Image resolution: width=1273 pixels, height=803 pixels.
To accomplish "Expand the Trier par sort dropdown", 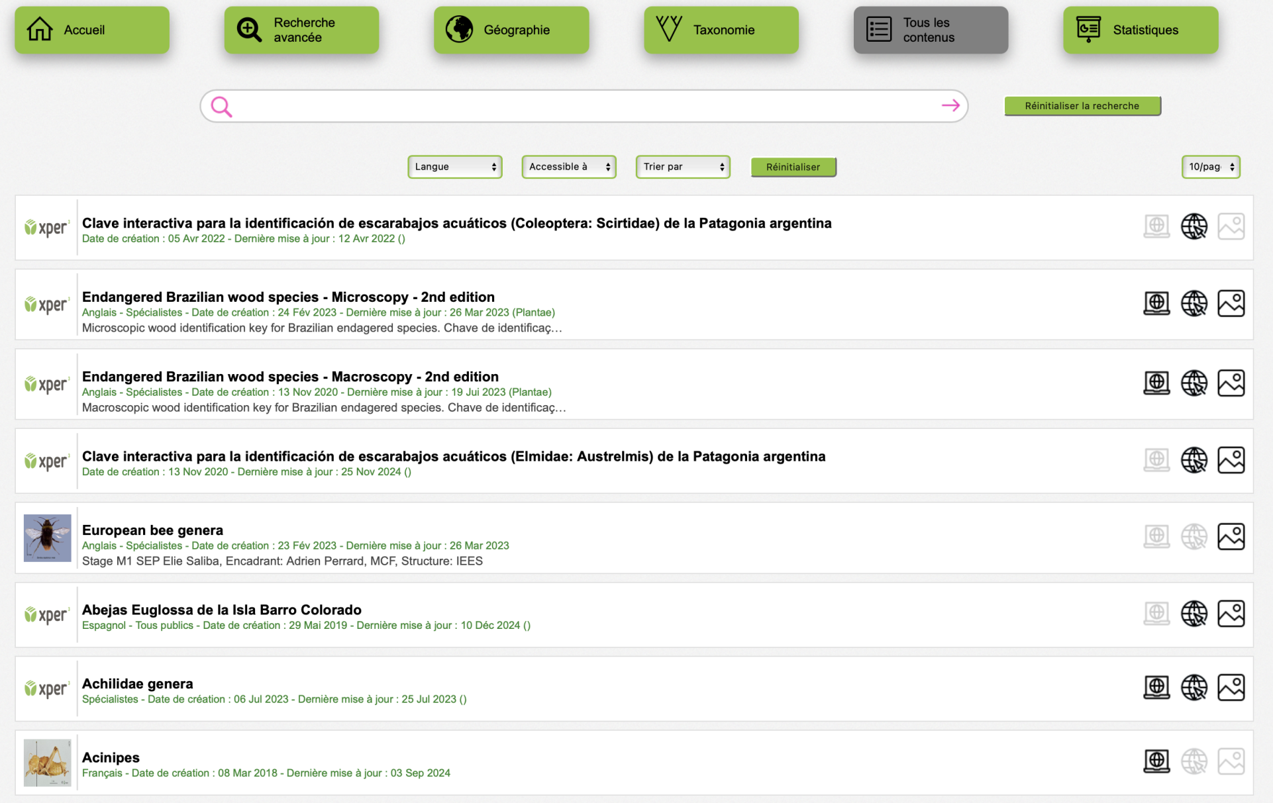I will [x=683, y=167].
